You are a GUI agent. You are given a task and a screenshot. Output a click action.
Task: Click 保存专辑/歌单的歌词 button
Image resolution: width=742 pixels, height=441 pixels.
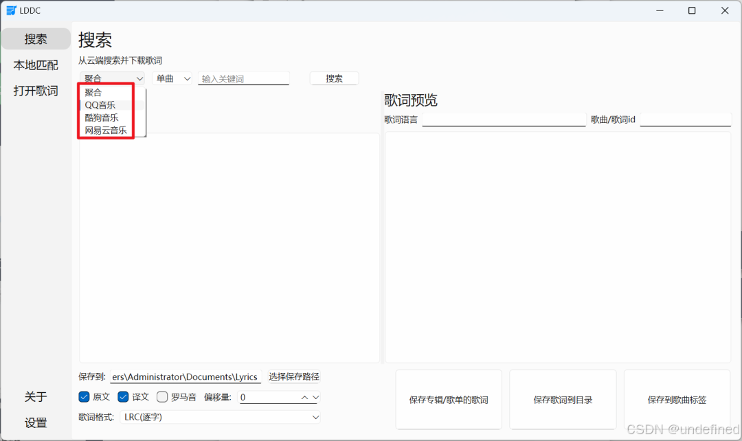coord(449,400)
